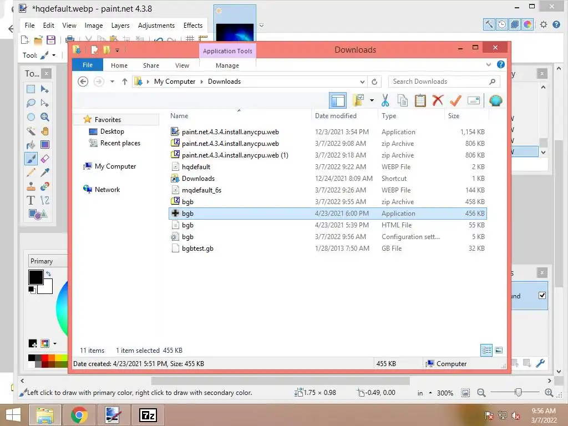568x426 pixels.
Task: Select the Eraser tool
Action: 45,159
